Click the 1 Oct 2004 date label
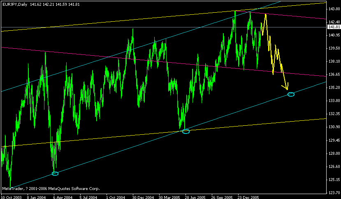 click(x=116, y=197)
